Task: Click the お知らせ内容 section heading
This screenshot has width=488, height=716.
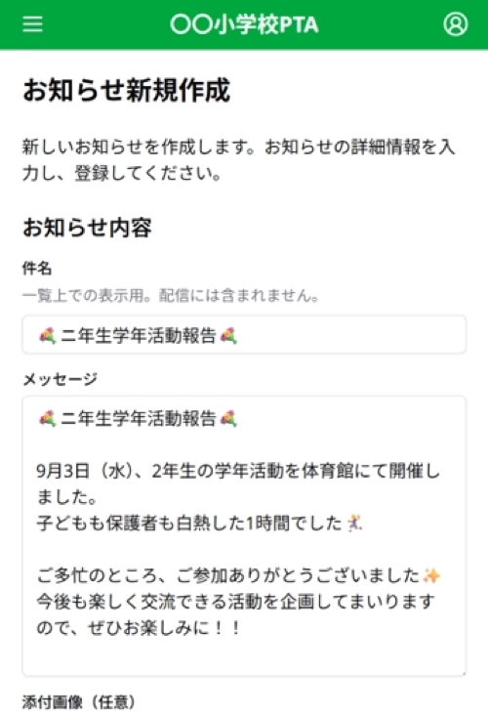Action: coord(87,228)
